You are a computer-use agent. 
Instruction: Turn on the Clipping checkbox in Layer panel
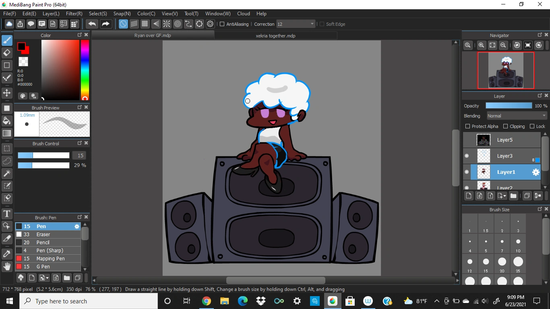coord(506,126)
